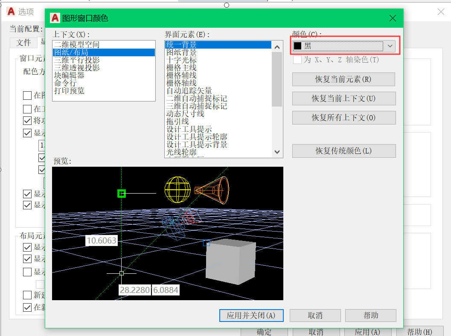The width and height of the screenshot is (451, 336).
Task: Click AutoCAD icon in 图形窗口颜色 title bar
Action: [55, 18]
